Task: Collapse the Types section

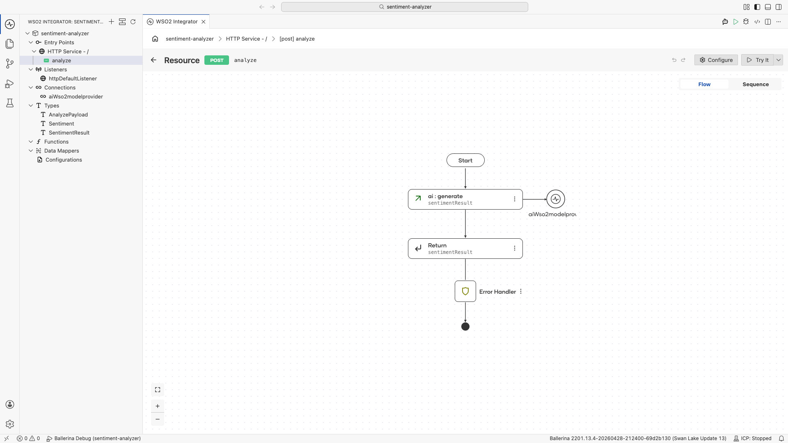Action: (31, 105)
